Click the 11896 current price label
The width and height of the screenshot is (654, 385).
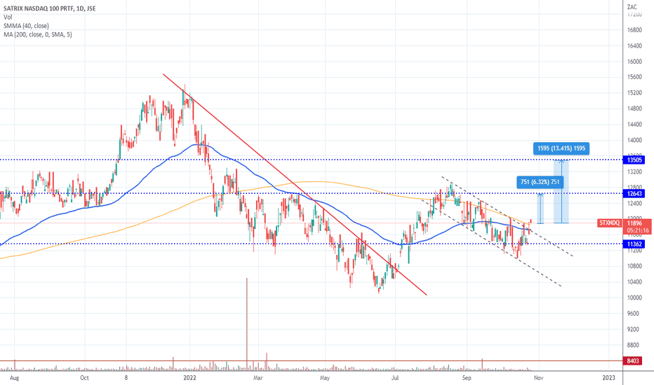[x=635, y=223]
